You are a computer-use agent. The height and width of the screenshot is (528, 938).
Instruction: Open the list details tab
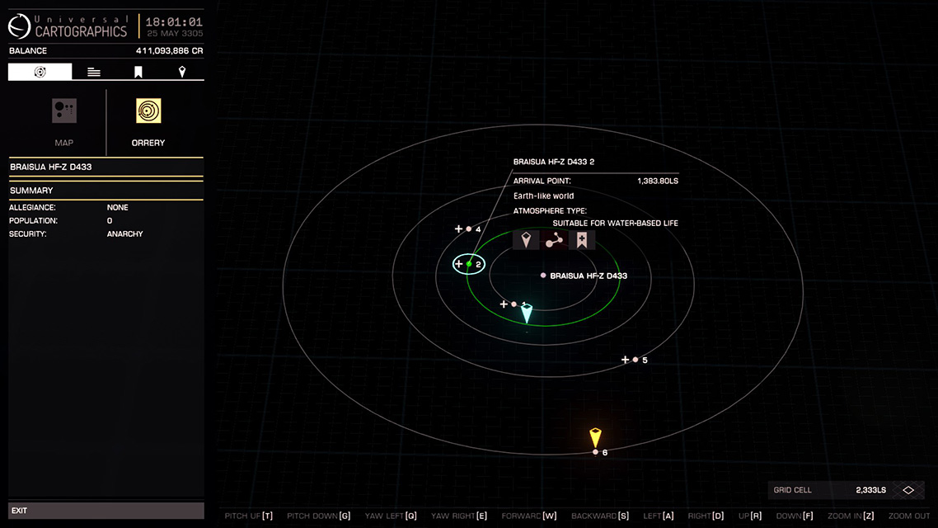(x=94, y=72)
